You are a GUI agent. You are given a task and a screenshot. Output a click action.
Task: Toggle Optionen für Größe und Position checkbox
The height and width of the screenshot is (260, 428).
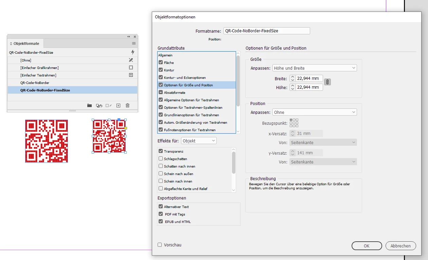(x=161, y=85)
